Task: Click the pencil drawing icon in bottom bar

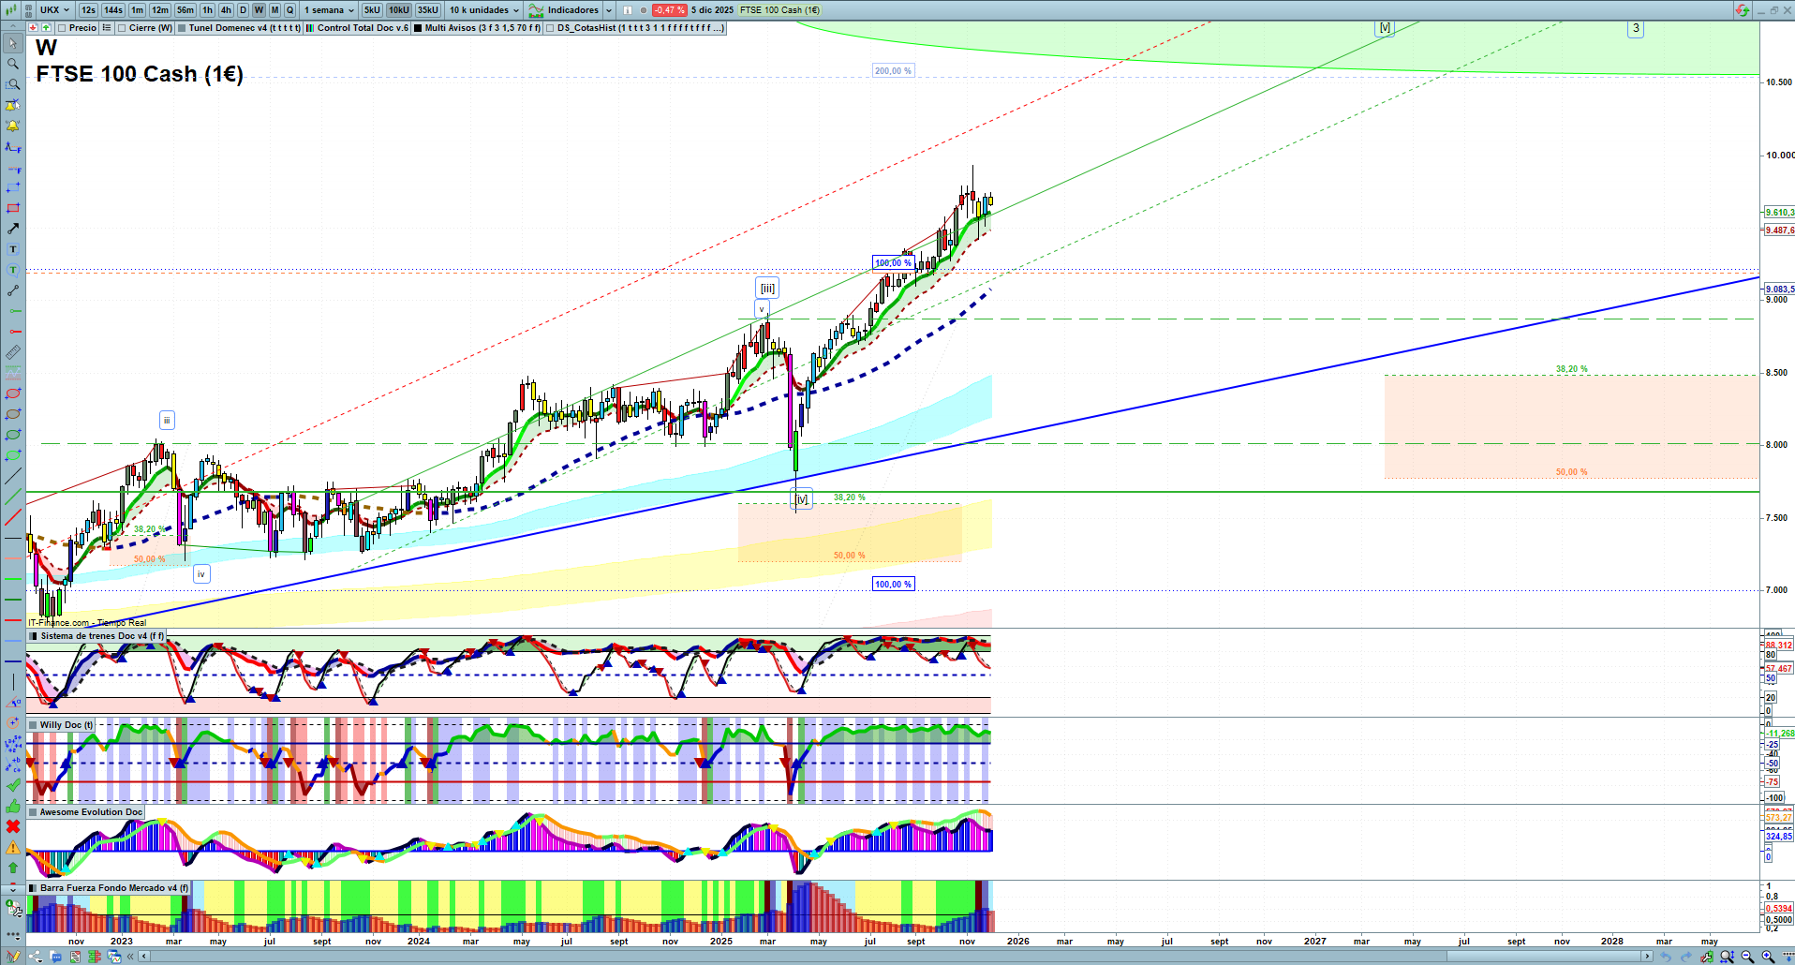Action: [13, 957]
